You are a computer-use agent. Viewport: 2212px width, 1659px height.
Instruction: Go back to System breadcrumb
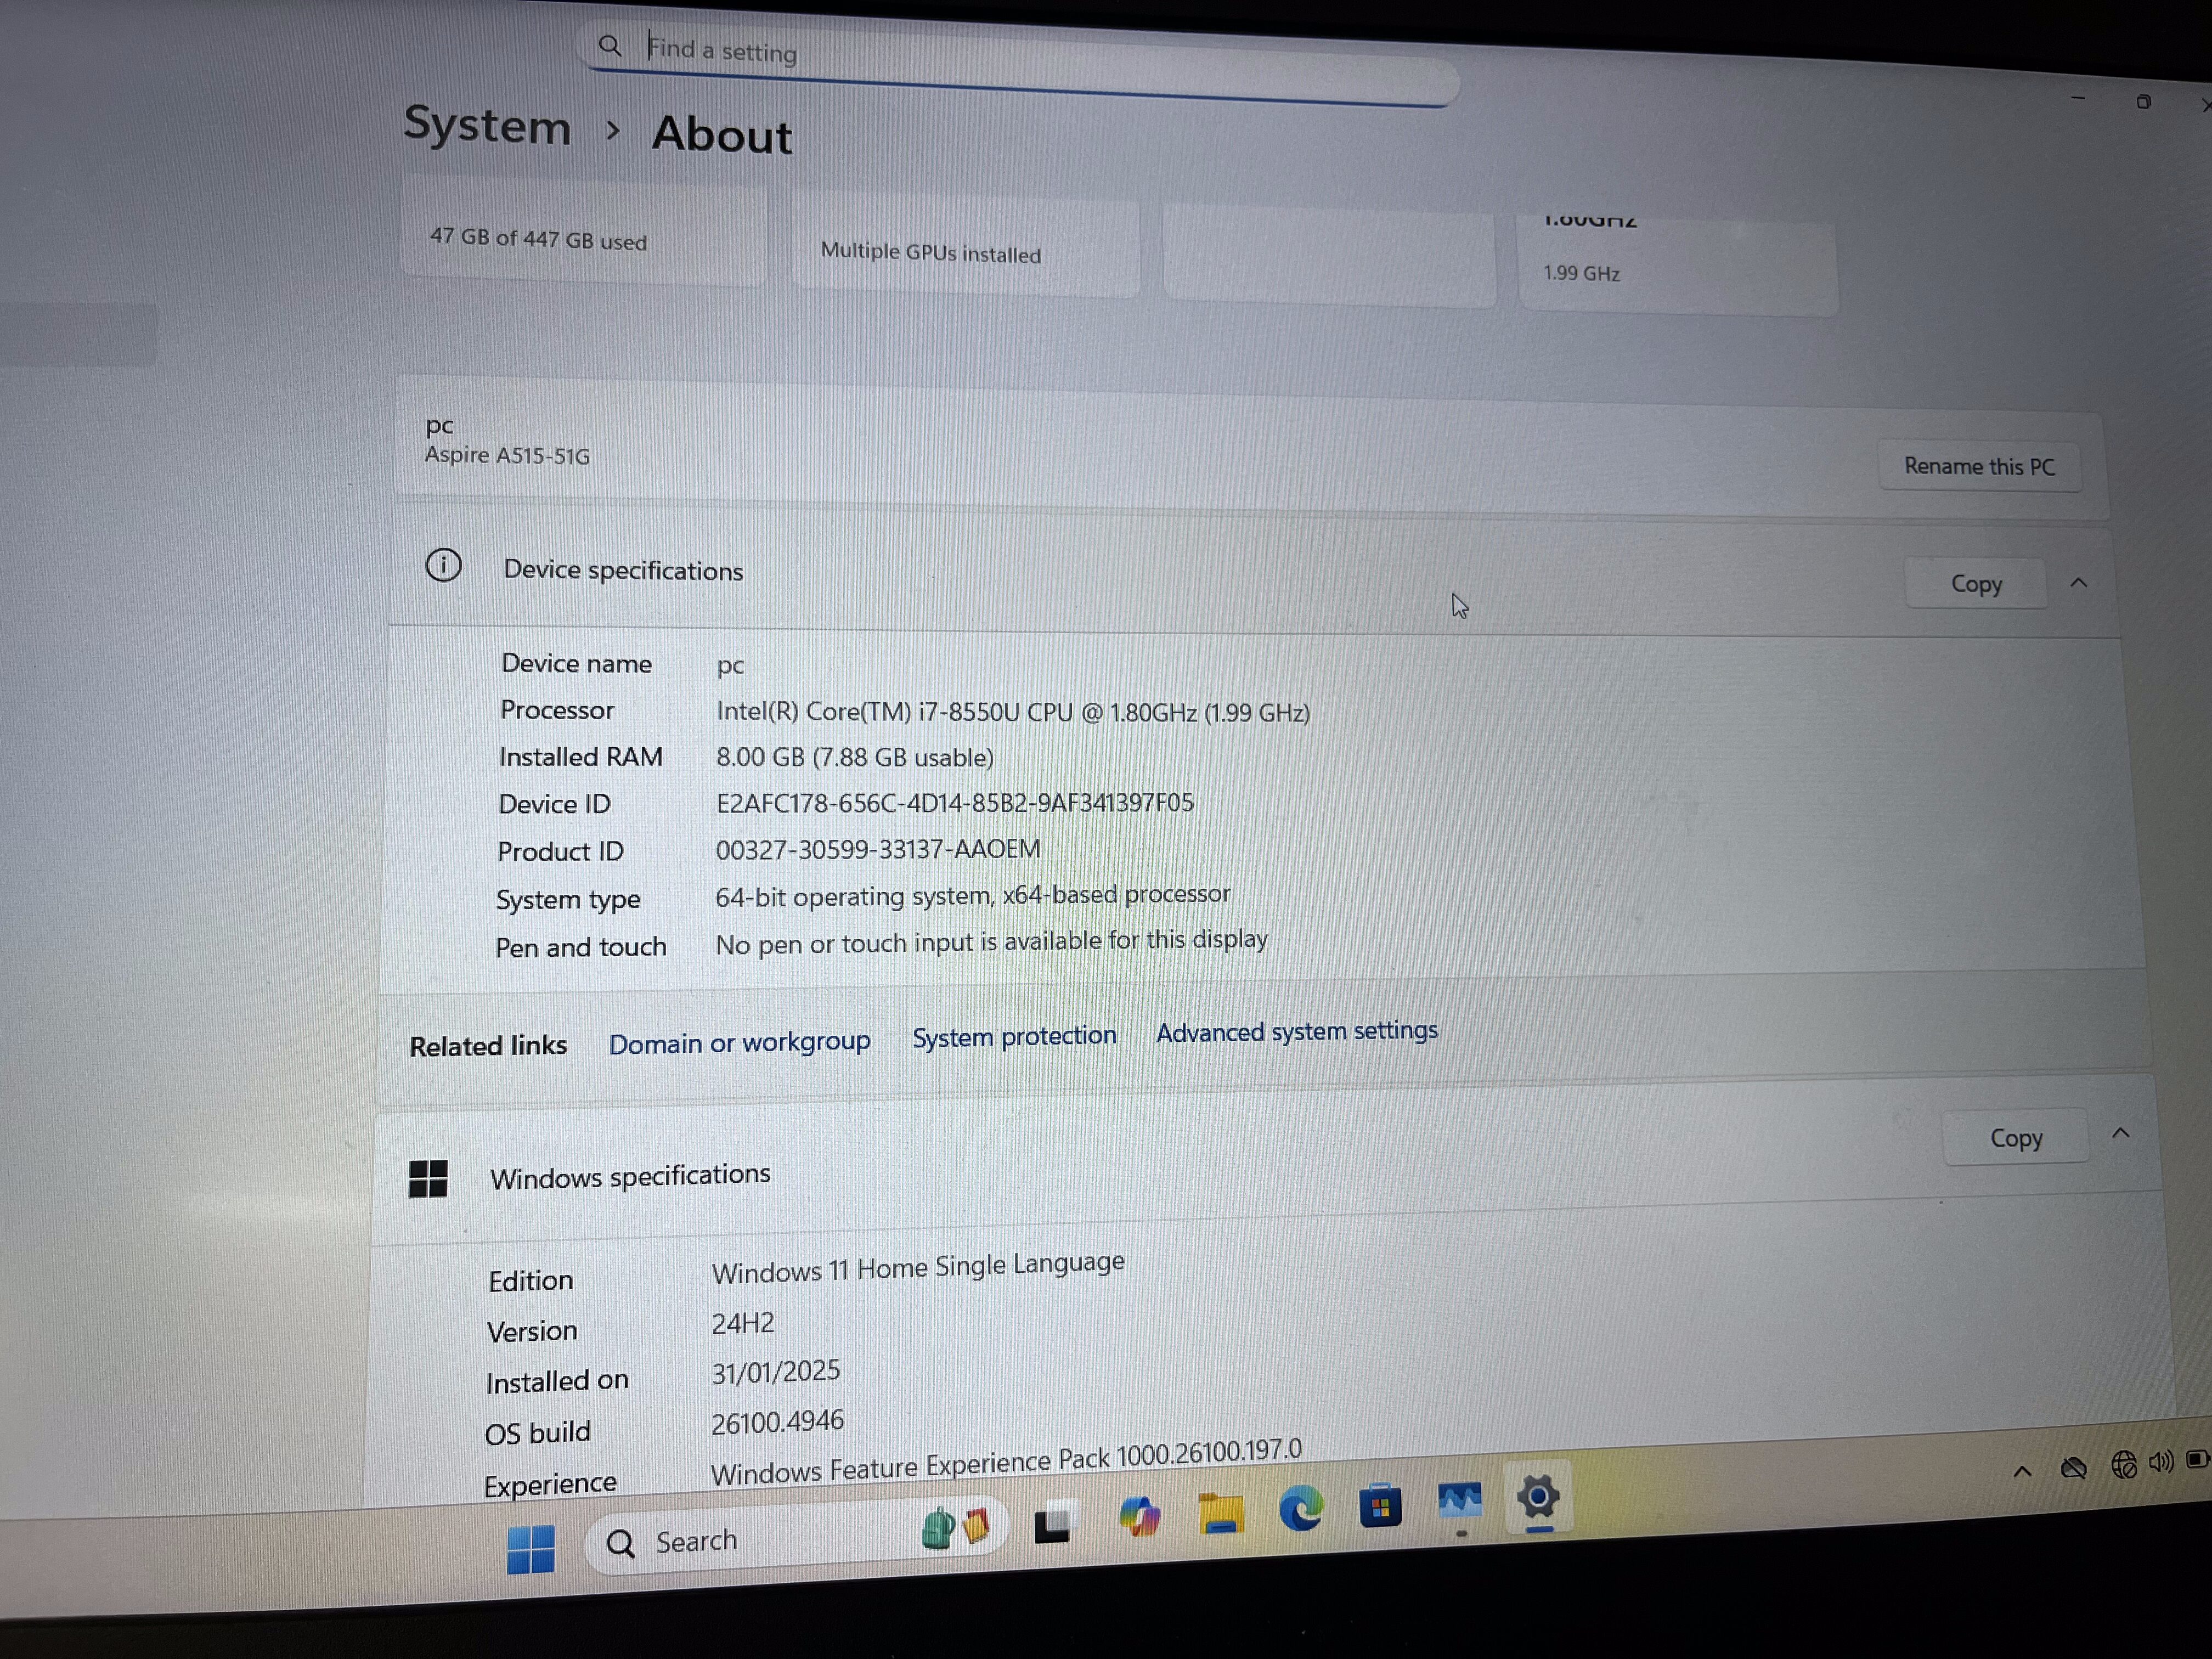pyautogui.click(x=487, y=126)
